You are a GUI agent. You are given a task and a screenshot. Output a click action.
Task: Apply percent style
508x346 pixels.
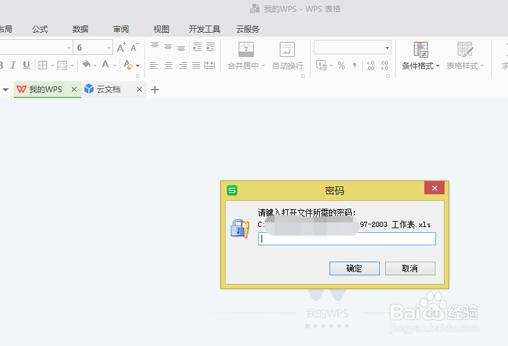pos(341,65)
